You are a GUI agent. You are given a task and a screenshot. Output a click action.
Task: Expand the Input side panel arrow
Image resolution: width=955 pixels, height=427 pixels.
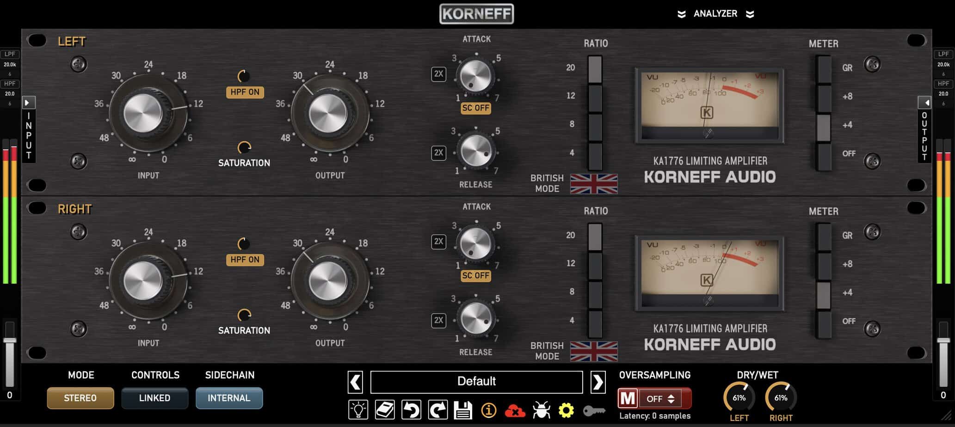(28, 102)
